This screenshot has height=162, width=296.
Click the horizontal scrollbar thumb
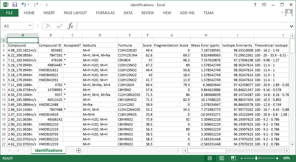(x=207, y=151)
